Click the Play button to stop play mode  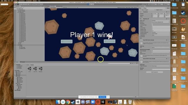[88, 4]
